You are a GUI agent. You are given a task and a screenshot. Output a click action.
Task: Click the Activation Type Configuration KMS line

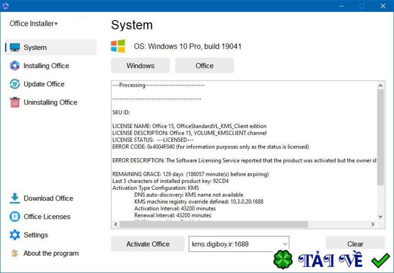[156, 188]
